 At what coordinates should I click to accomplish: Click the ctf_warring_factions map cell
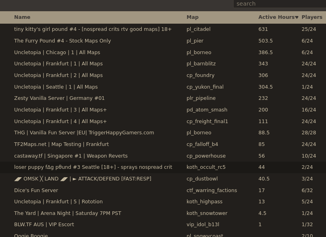point(212,190)
